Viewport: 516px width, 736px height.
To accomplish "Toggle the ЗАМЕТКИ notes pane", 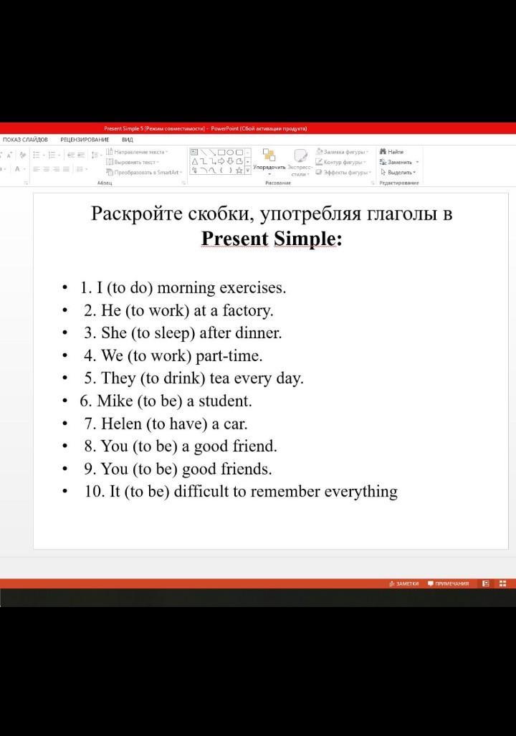I will [403, 583].
